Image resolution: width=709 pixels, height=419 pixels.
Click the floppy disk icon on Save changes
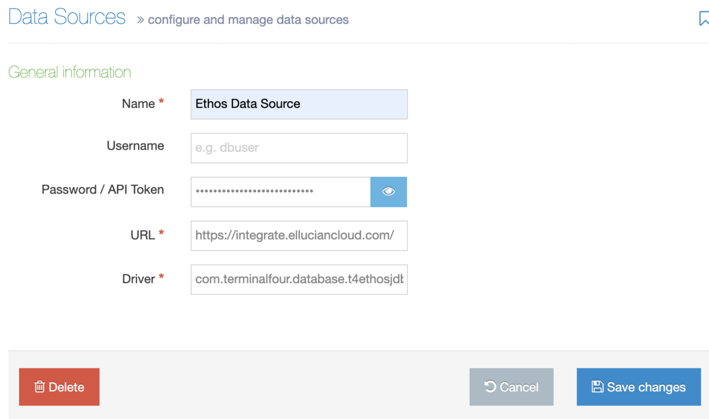pos(597,386)
